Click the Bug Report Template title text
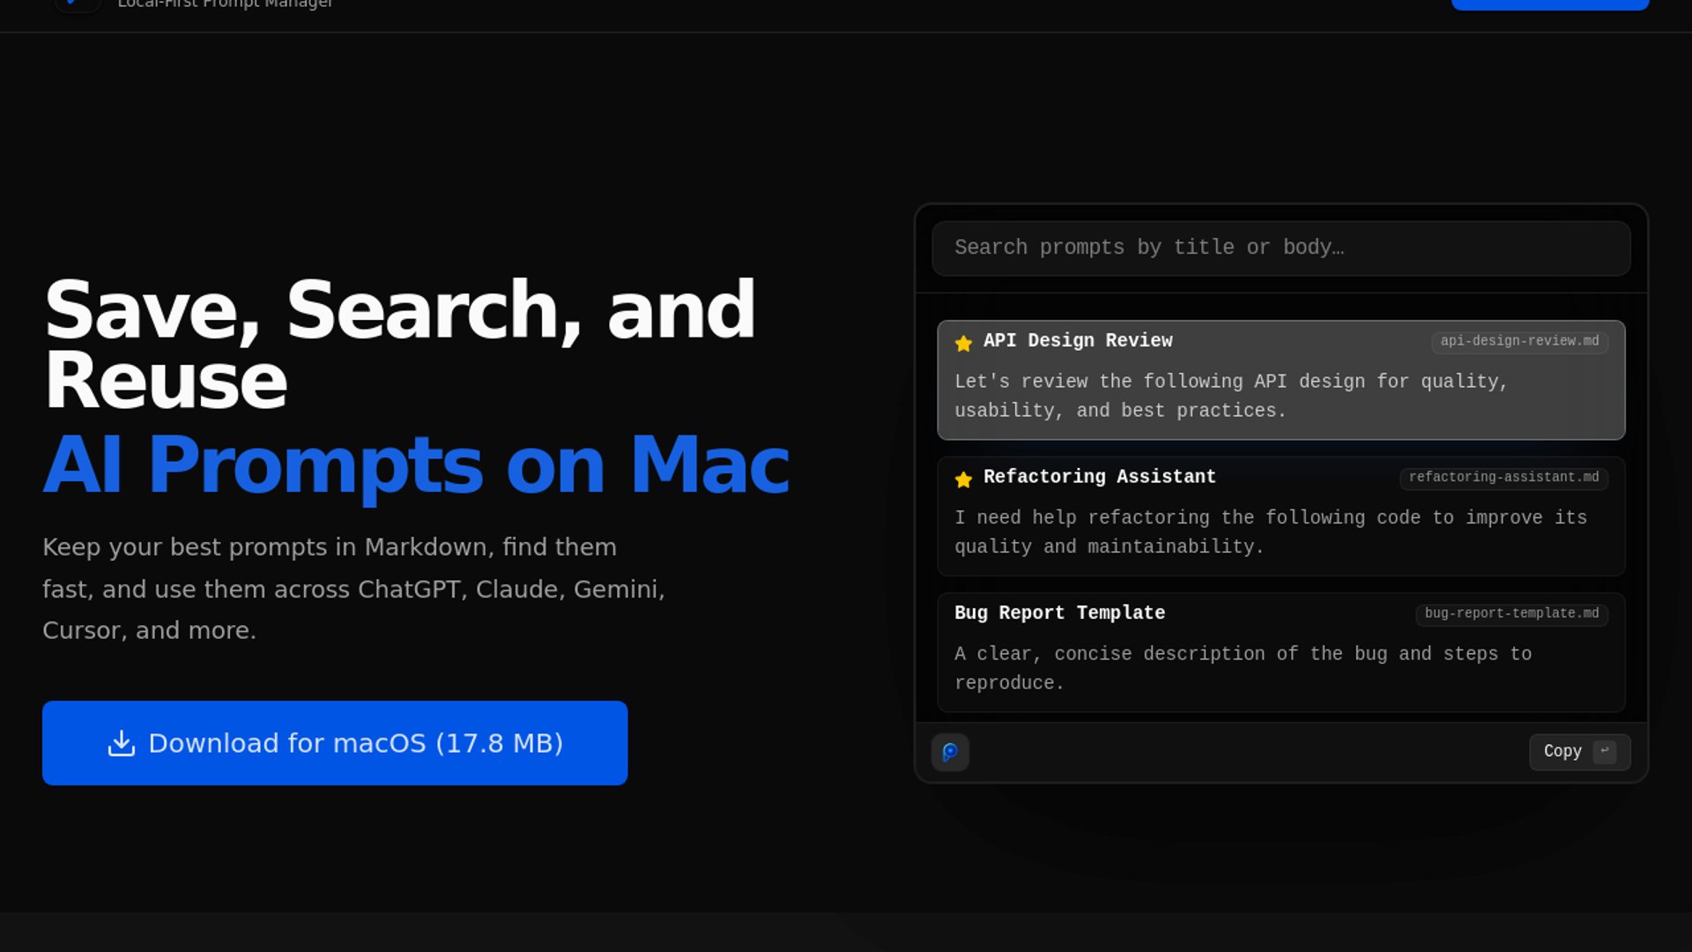Image resolution: width=1692 pixels, height=952 pixels. click(1059, 613)
